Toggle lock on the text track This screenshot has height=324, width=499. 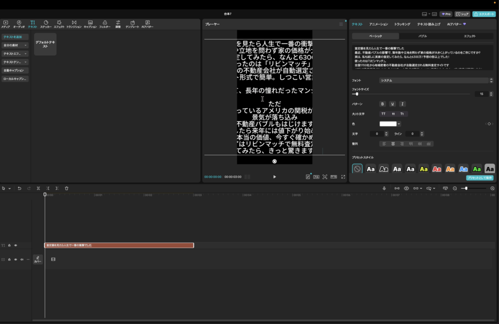click(x=9, y=245)
